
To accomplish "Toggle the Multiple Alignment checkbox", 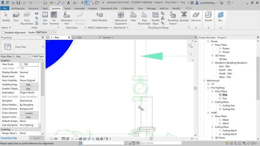I will point(3,32).
